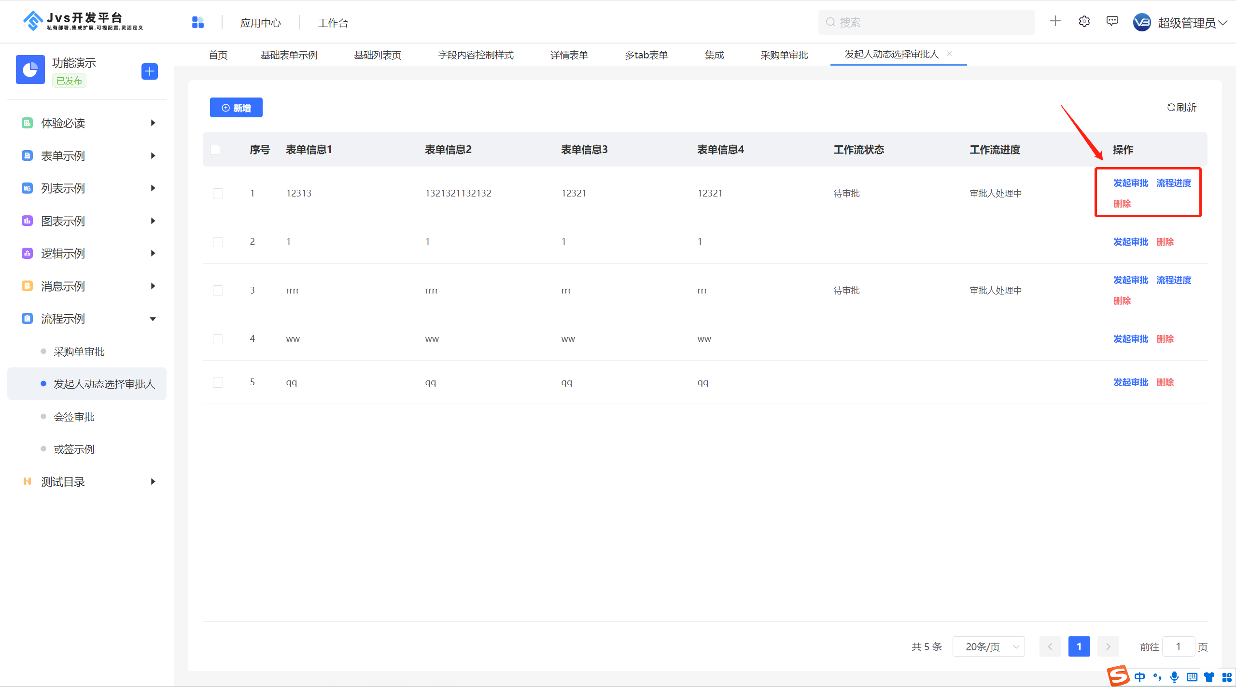Click the 流程示例 blue icon
The width and height of the screenshot is (1236, 687).
pos(27,319)
